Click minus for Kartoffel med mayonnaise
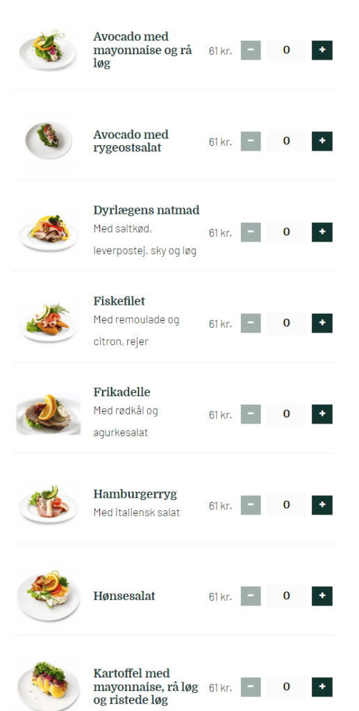The width and height of the screenshot is (359, 711). tap(251, 687)
